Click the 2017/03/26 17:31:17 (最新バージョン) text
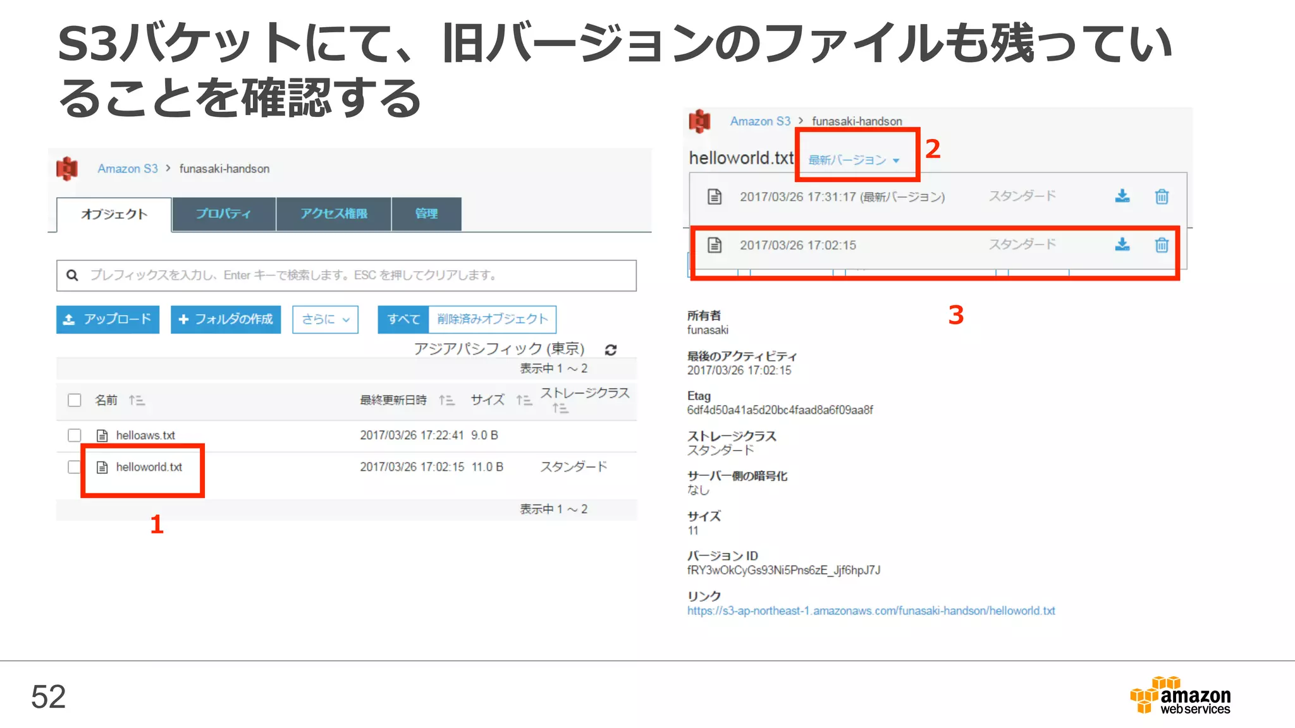1295x728 pixels. pyautogui.click(x=842, y=197)
